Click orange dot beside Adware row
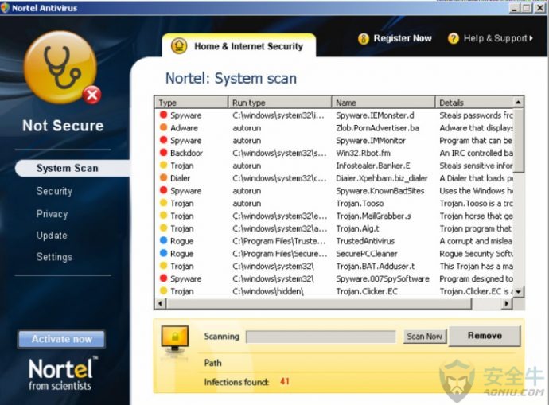The image size is (549, 405). [x=163, y=127]
